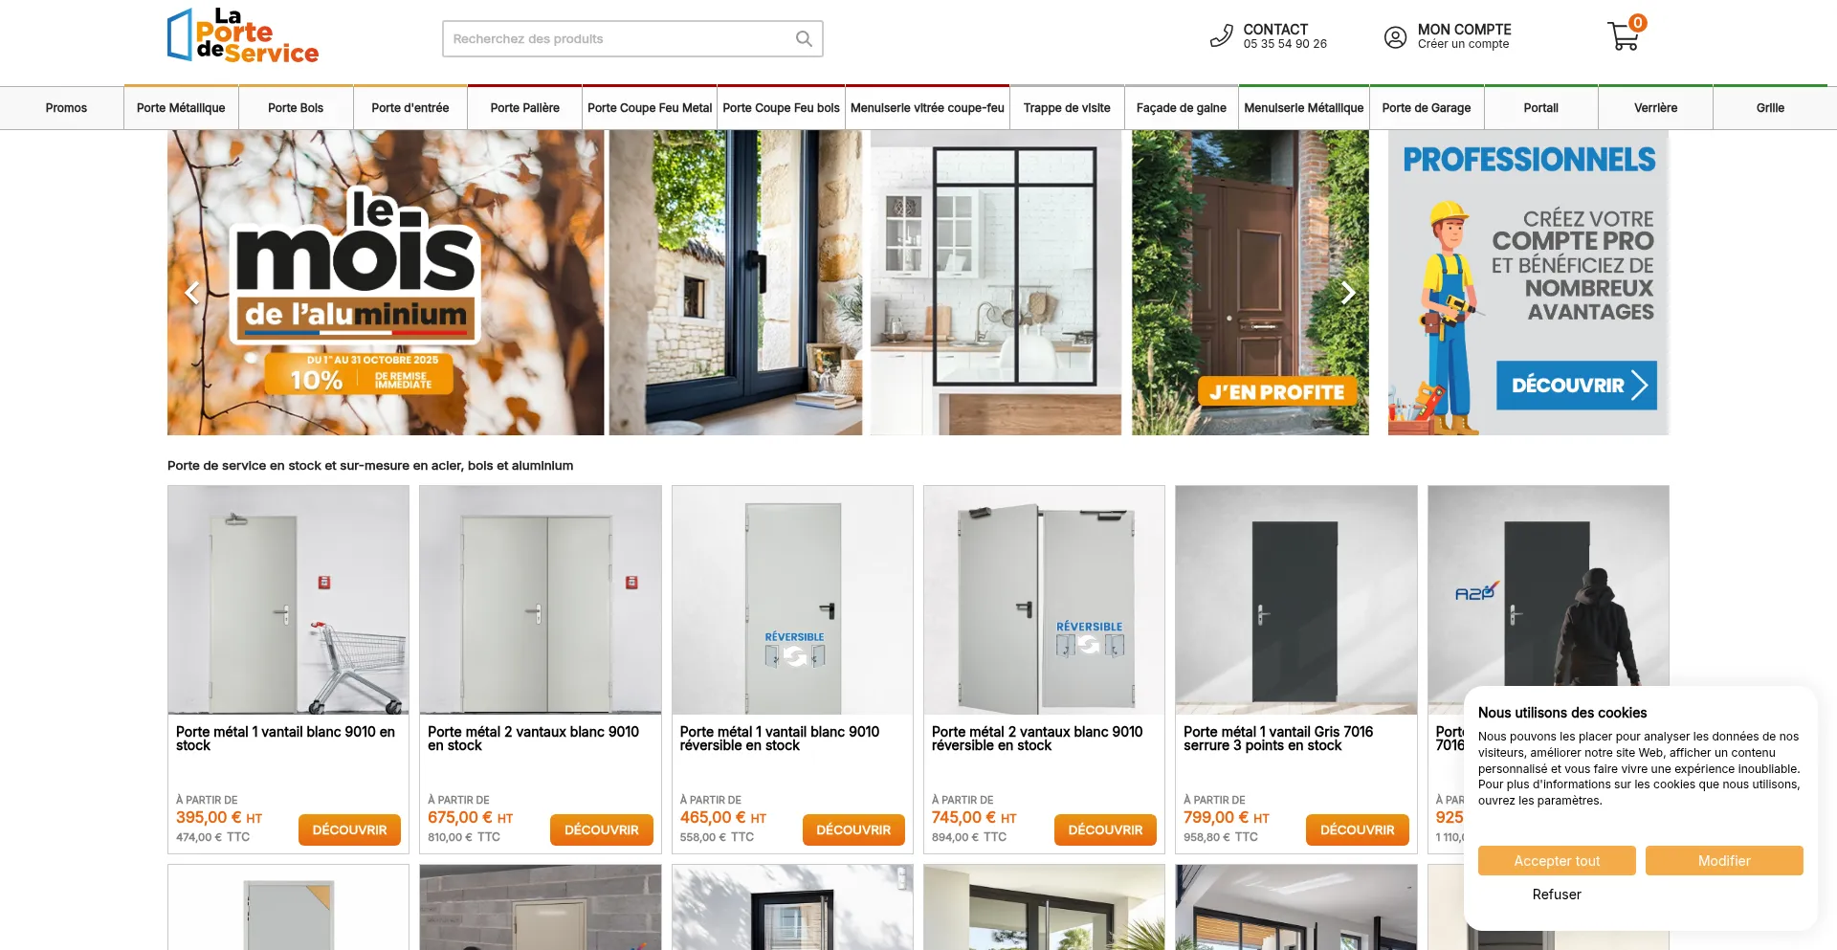
Task: Click the search magnifier icon
Action: (x=804, y=39)
